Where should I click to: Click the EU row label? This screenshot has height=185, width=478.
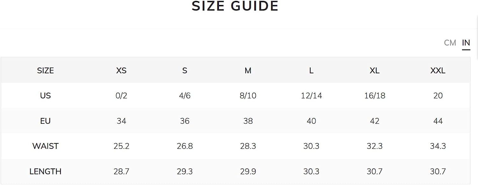(x=45, y=121)
